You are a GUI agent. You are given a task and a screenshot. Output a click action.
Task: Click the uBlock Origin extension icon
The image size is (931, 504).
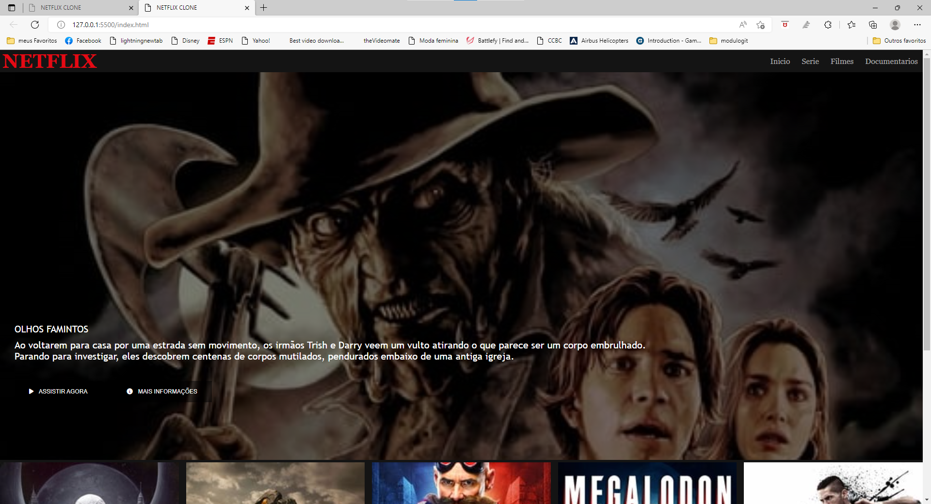pos(785,25)
